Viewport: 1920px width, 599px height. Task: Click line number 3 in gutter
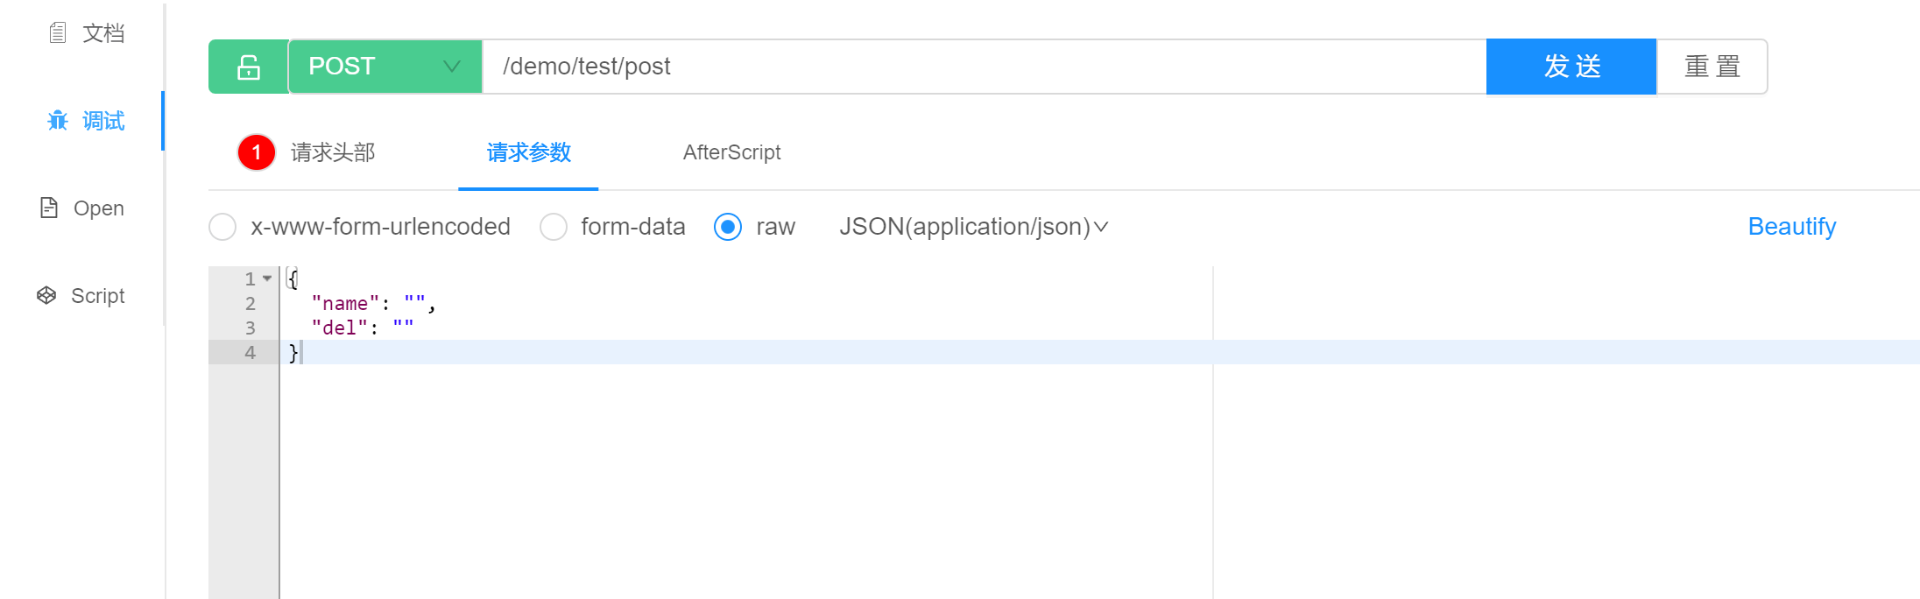tap(251, 328)
